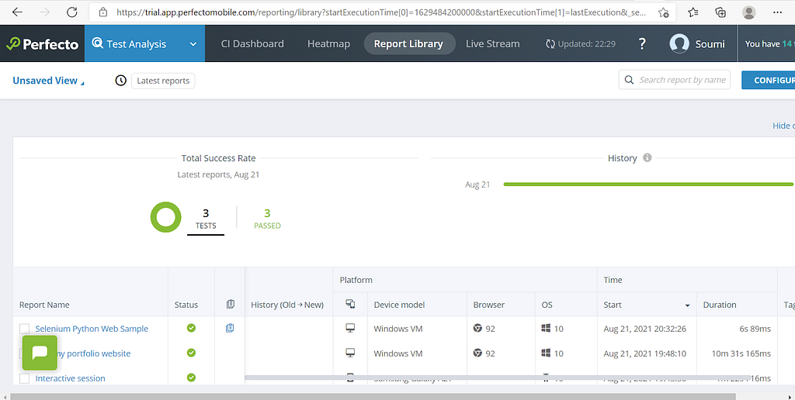Expand the Test Analysis dropdown arrow

pos(193,44)
